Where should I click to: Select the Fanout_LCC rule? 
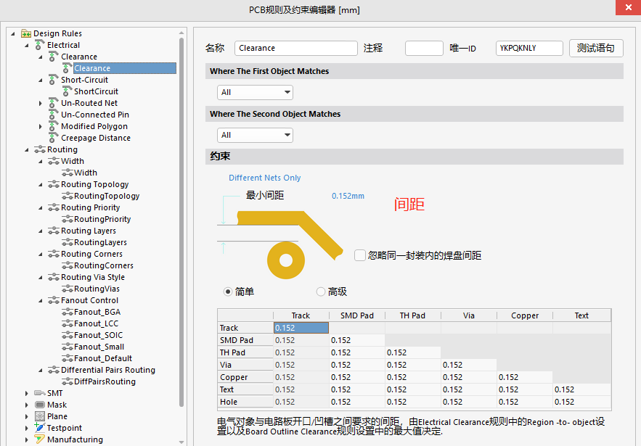coord(96,323)
